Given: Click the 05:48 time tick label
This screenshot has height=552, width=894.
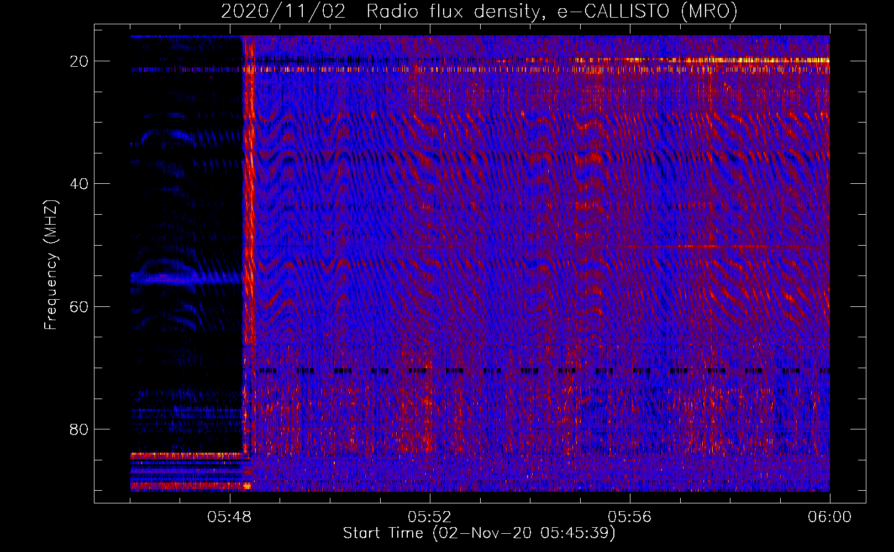Looking at the screenshot, I should [x=229, y=517].
